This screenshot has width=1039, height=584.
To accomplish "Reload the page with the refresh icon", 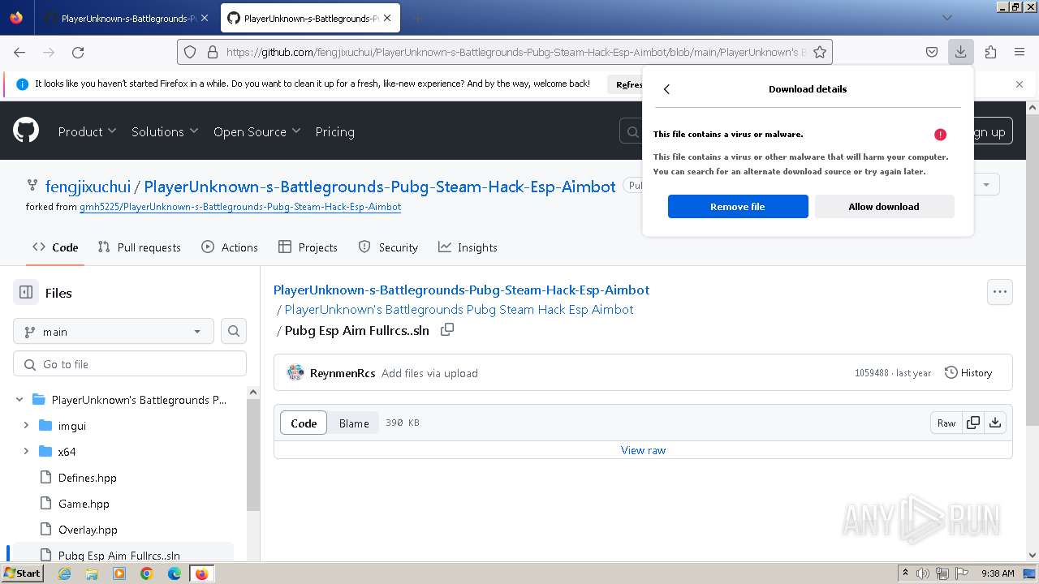I will pyautogui.click(x=78, y=52).
